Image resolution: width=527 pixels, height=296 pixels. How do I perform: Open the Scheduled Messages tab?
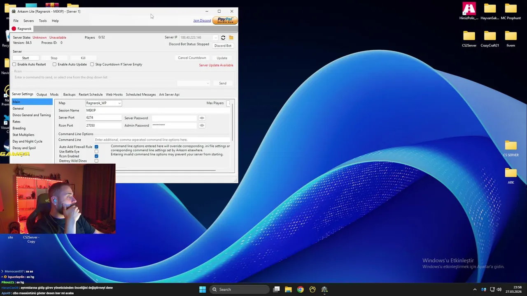click(141, 95)
